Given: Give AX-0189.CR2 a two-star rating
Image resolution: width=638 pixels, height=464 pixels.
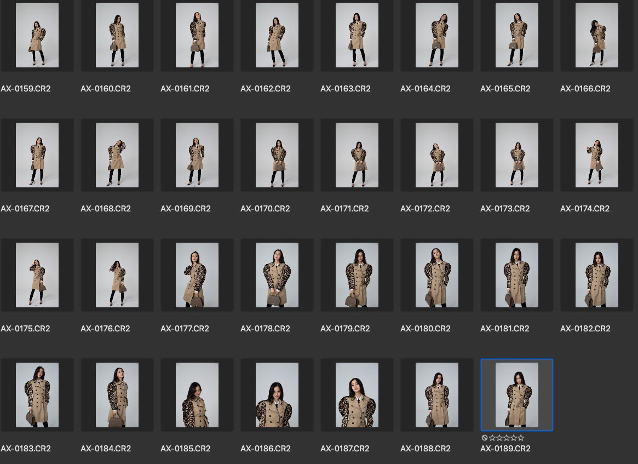Looking at the screenshot, I should 498,438.
